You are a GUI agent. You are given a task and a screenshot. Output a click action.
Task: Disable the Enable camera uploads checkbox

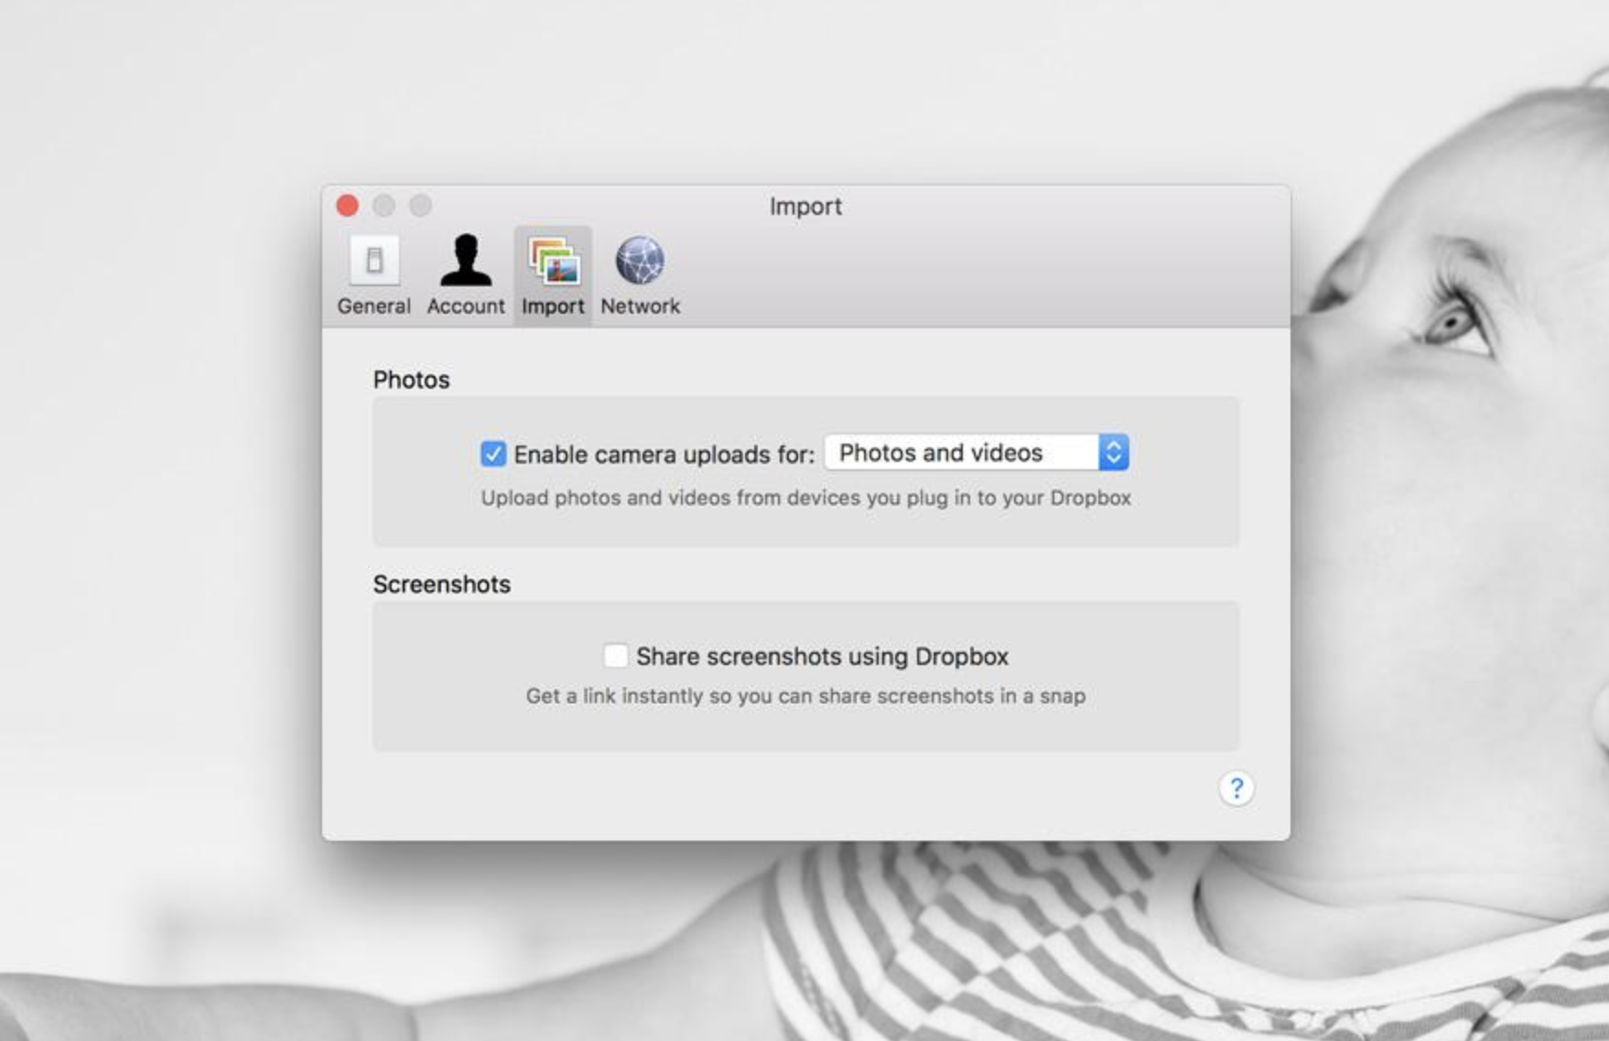pyautogui.click(x=493, y=454)
